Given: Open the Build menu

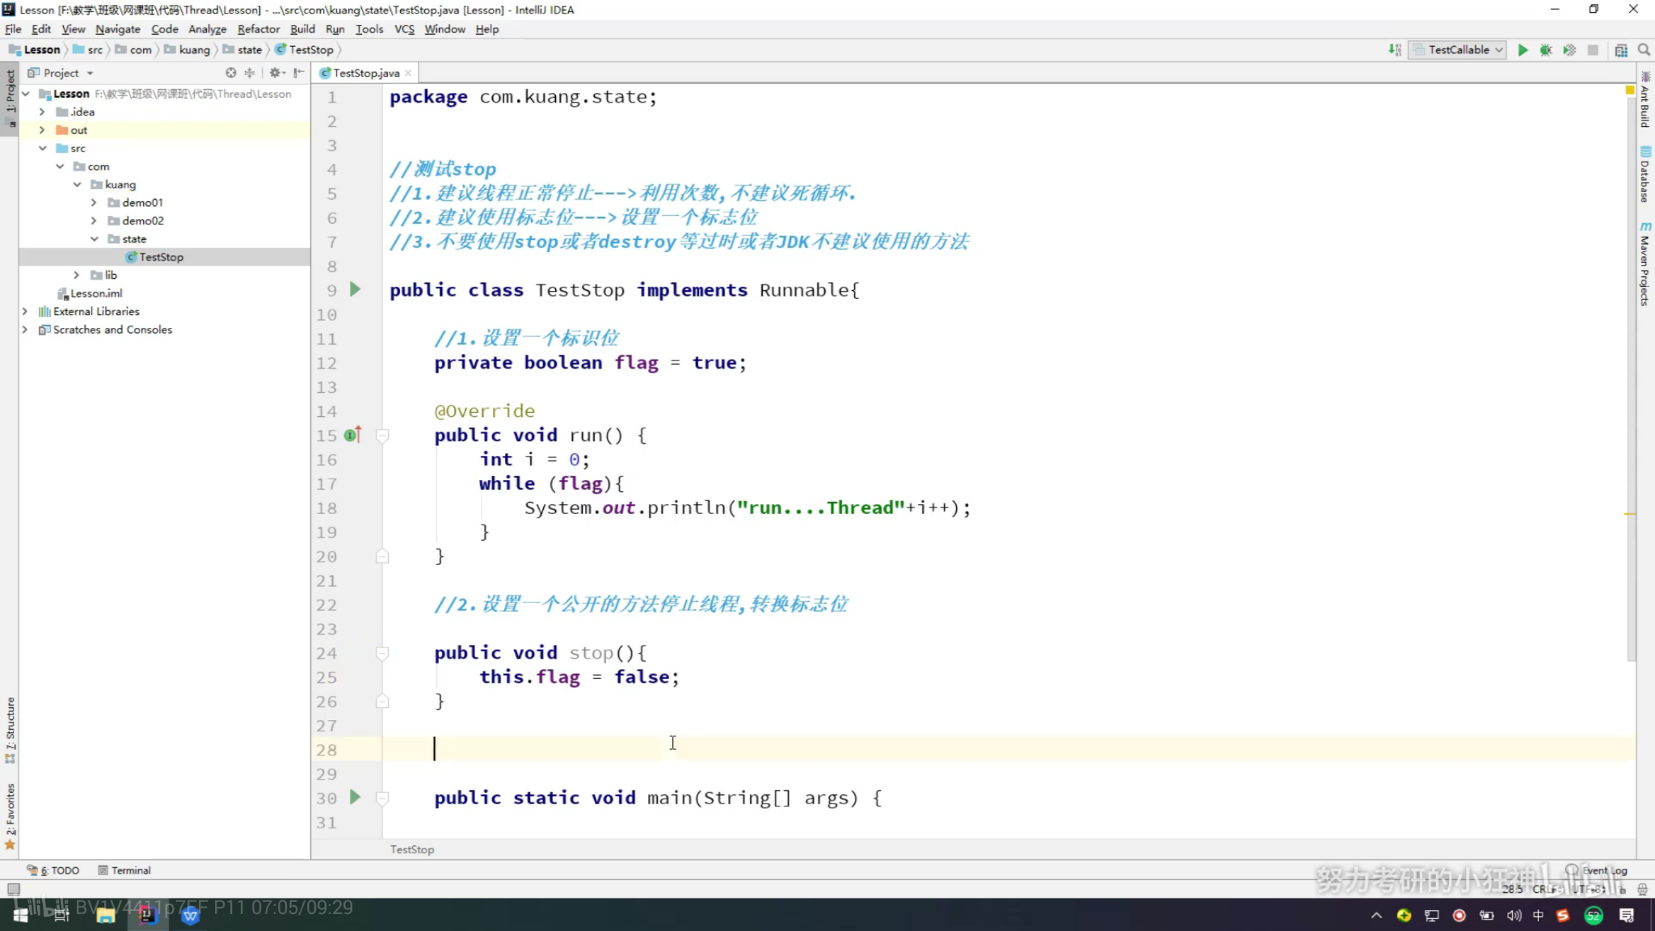Looking at the screenshot, I should tap(302, 29).
